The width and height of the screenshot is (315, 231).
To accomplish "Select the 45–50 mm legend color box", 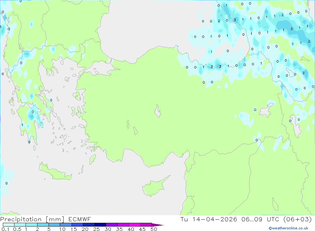I will click(146, 225).
